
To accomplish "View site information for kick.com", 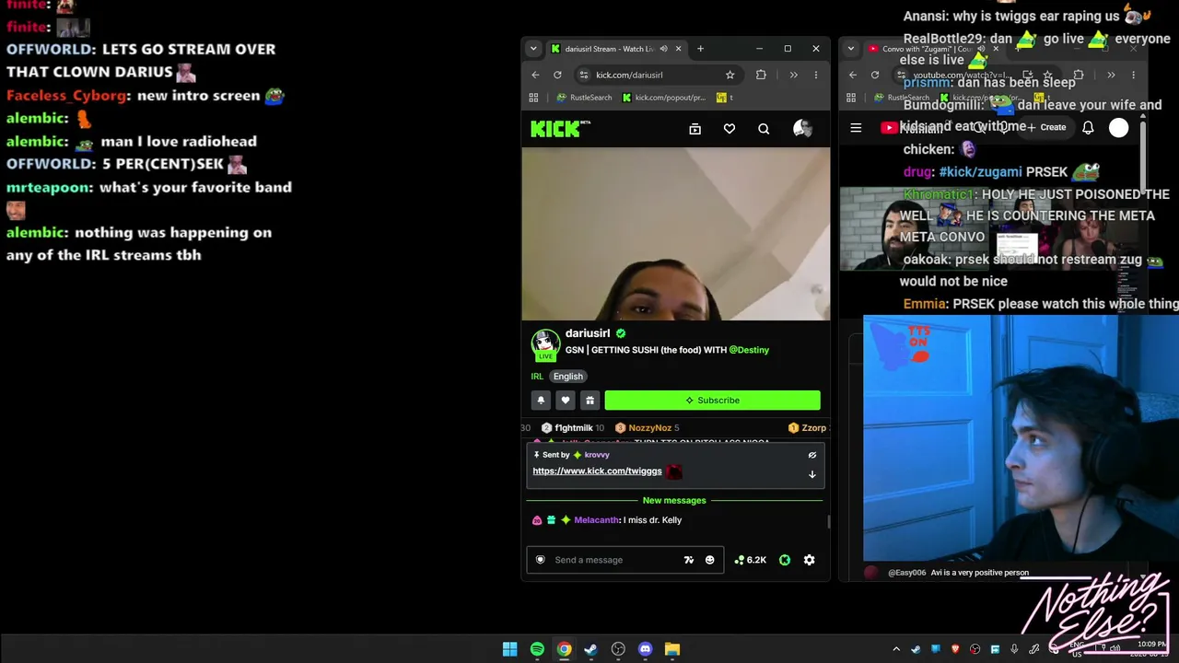I will [584, 75].
